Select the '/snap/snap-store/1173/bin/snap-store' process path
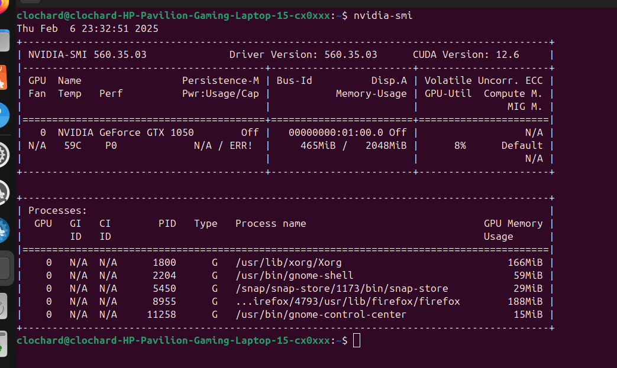Screen dimensions: 617x368 tap(341, 288)
